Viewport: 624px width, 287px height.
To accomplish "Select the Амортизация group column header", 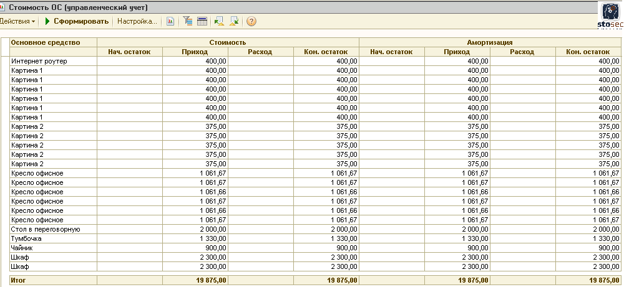I will pyautogui.click(x=490, y=42).
